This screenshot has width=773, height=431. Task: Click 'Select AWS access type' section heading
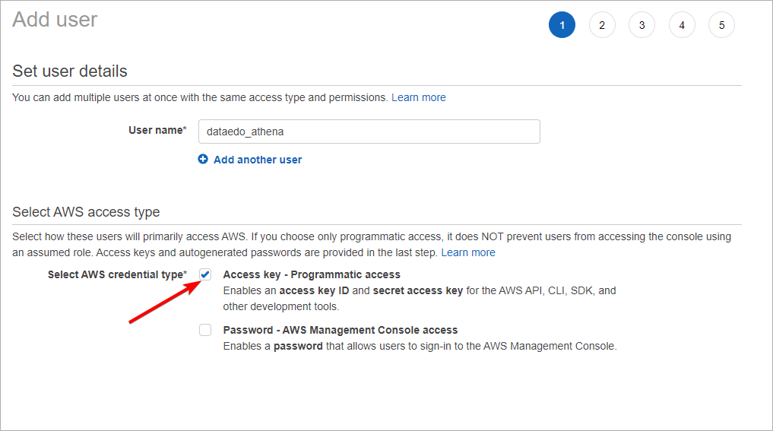86,212
